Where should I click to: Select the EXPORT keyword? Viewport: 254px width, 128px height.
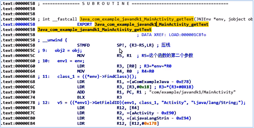click(x=84, y=24)
